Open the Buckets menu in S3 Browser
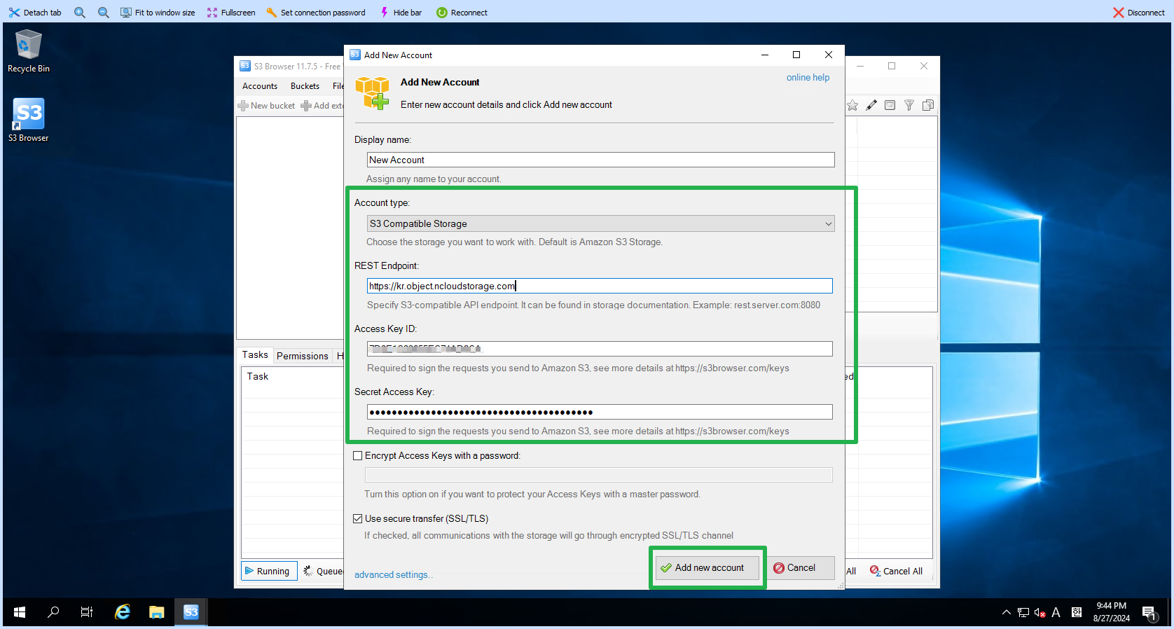Image resolution: width=1174 pixels, height=629 pixels. (305, 86)
